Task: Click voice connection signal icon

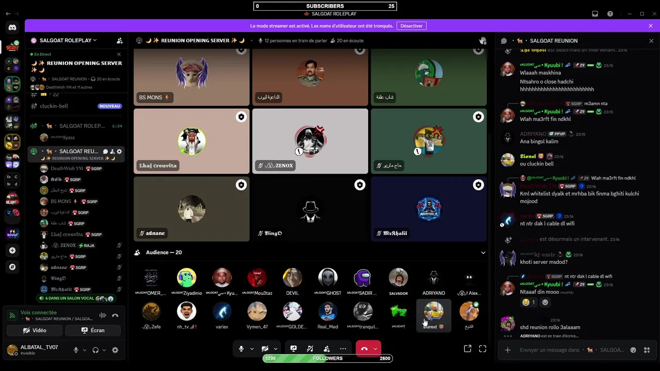Action: click(11, 315)
